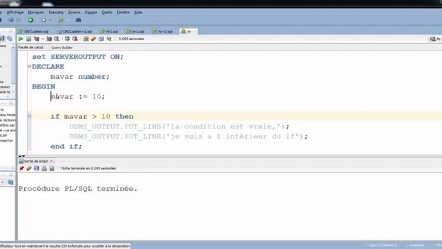Click the 'mavar := 10;' assignment line
This screenshot has width=442, height=249.
tap(77, 97)
